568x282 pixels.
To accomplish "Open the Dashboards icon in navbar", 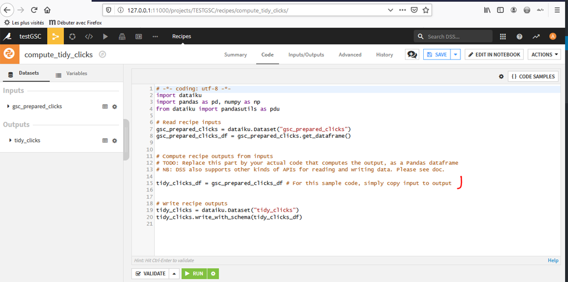I will 138,36.
